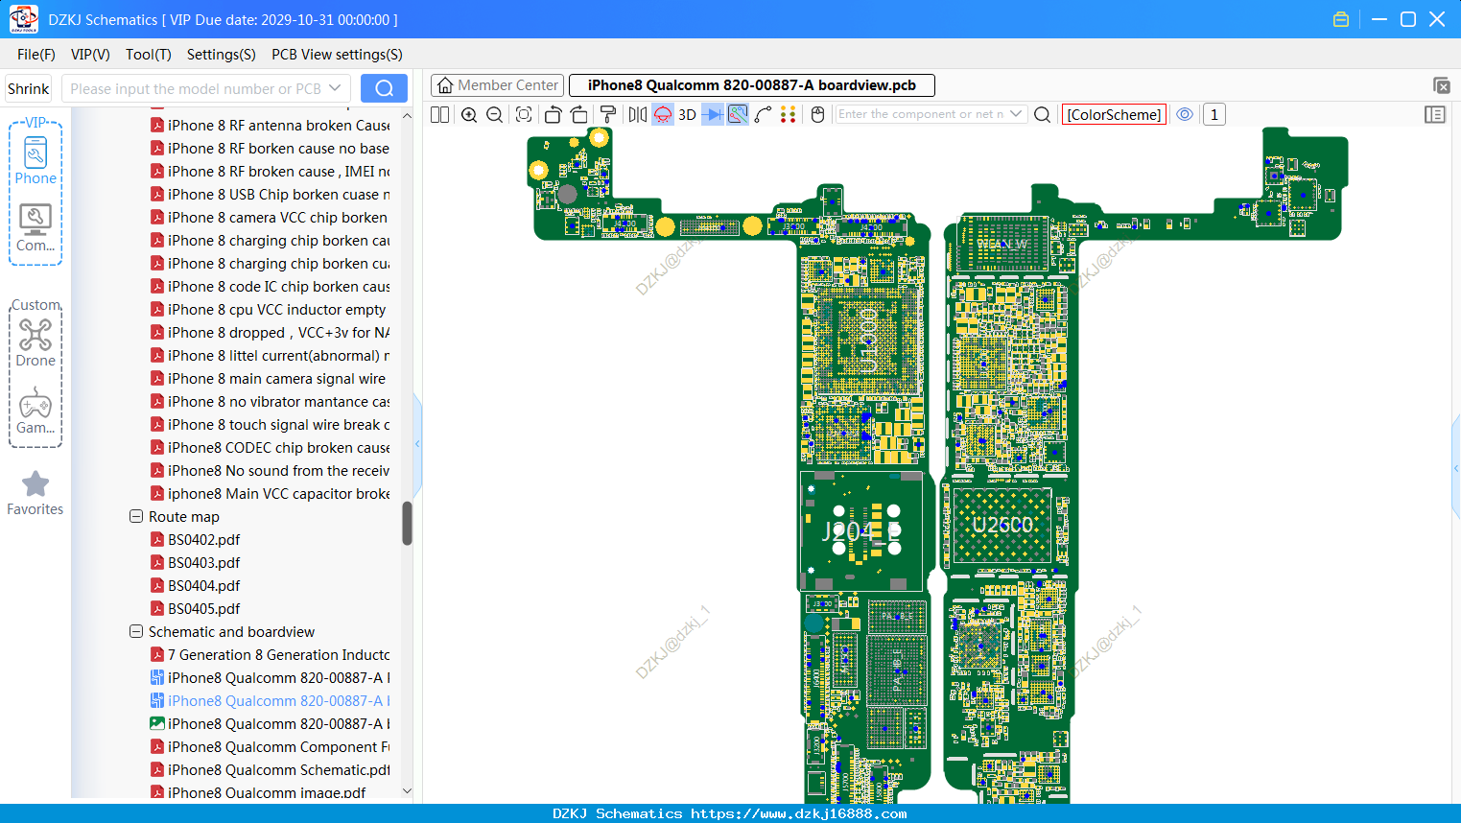Select the paint roller tool

tap(608, 114)
